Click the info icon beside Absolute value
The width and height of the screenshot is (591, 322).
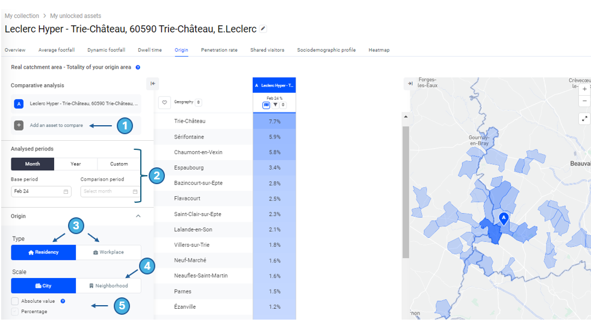click(x=63, y=301)
